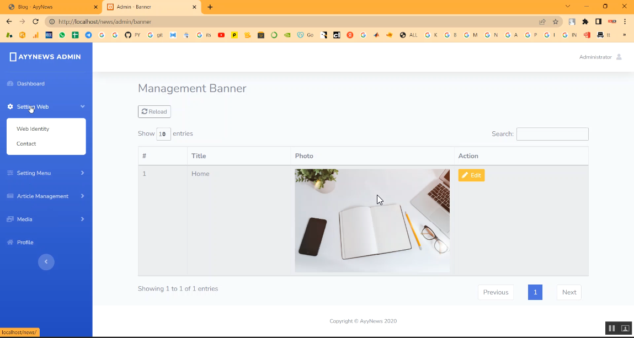Click the Setting Web gear icon
The width and height of the screenshot is (634, 338).
pos(10,106)
